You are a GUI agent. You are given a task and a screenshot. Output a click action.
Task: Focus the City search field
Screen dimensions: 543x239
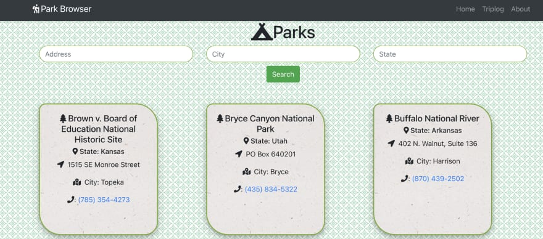[x=283, y=54]
